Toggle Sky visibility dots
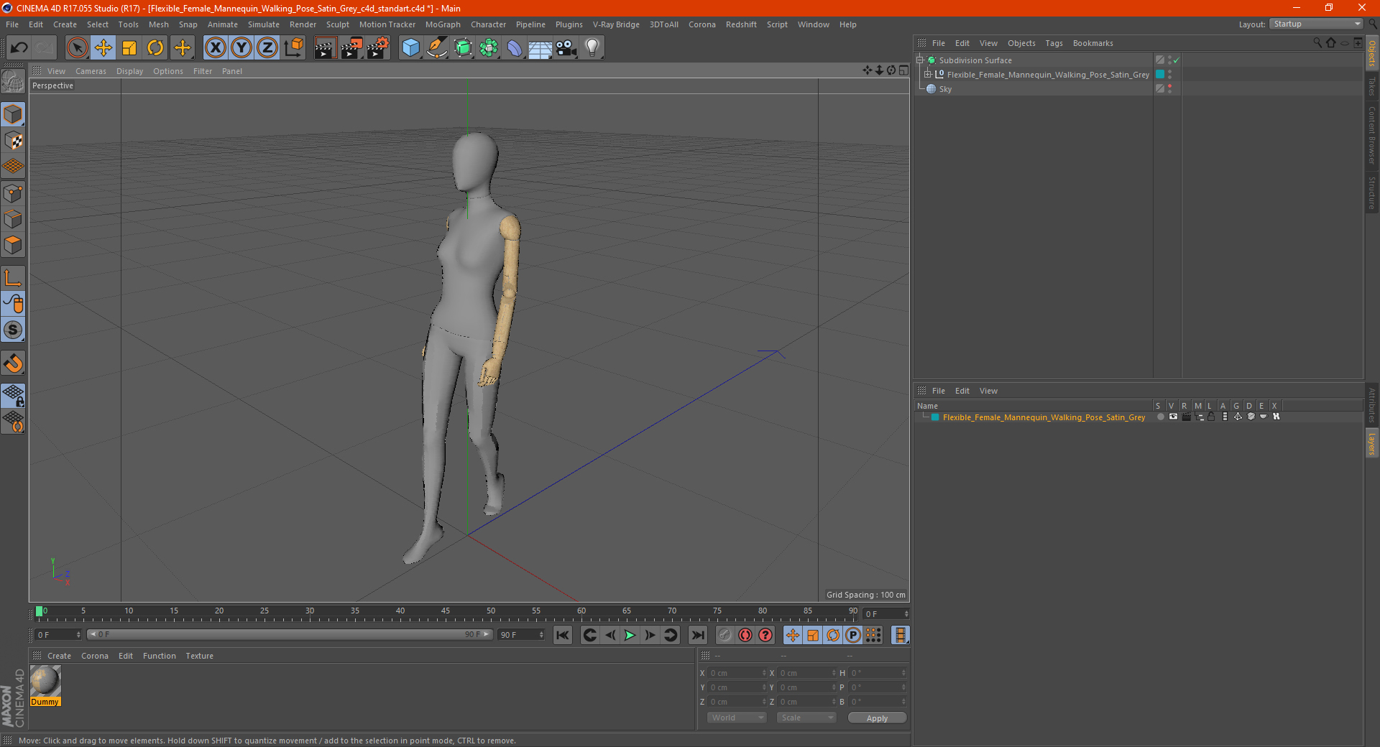 point(1170,88)
